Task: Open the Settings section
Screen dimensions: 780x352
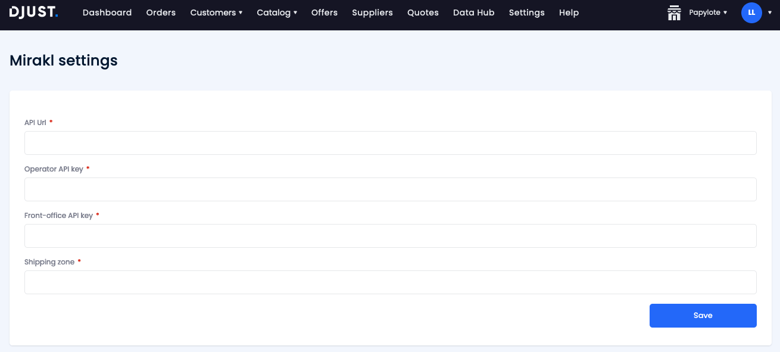Action: tap(526, 12)
